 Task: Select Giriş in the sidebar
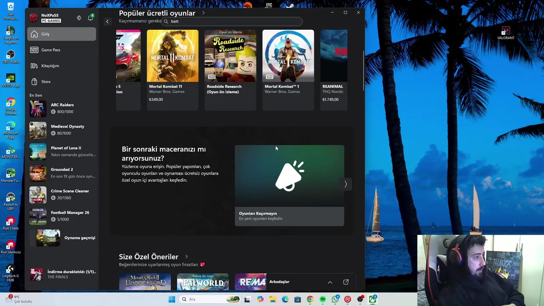(62, 34)
